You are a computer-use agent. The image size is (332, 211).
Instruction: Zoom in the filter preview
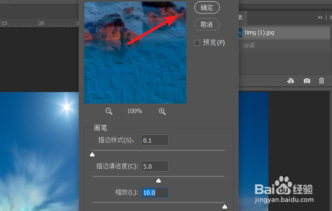pyautogui.click(x=162, y=111)
